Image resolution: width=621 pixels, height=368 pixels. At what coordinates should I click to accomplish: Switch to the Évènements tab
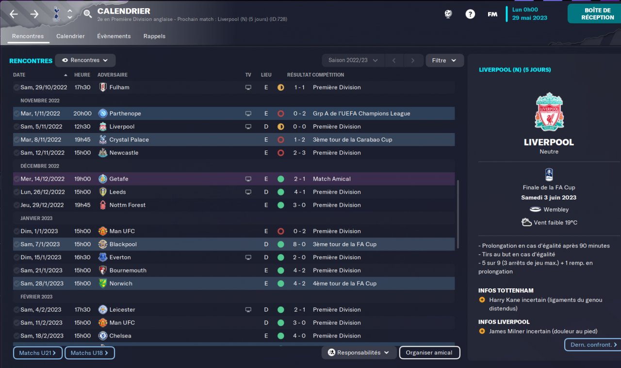pos(114,36)
